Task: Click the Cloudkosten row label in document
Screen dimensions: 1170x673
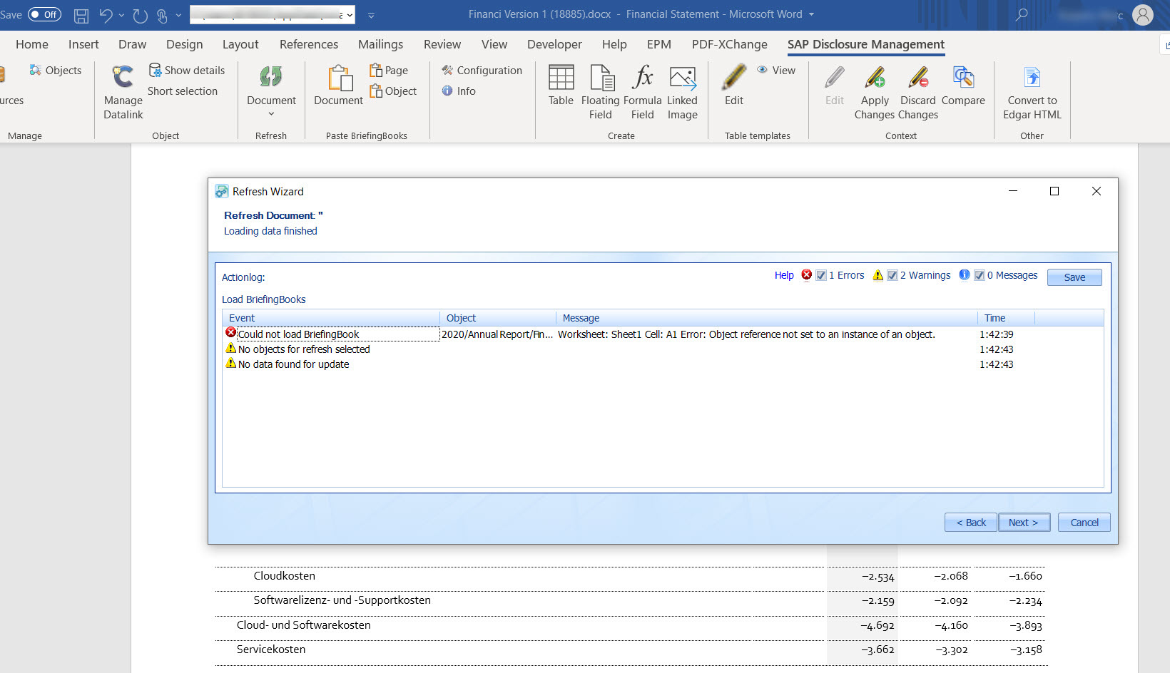Action: click(x=285, y=576)
